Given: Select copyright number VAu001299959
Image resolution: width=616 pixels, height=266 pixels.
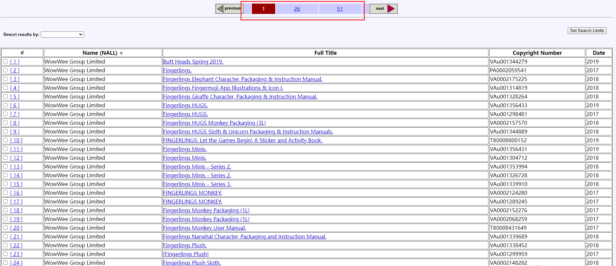Looking at the screenshot, I should coord(509,254).
